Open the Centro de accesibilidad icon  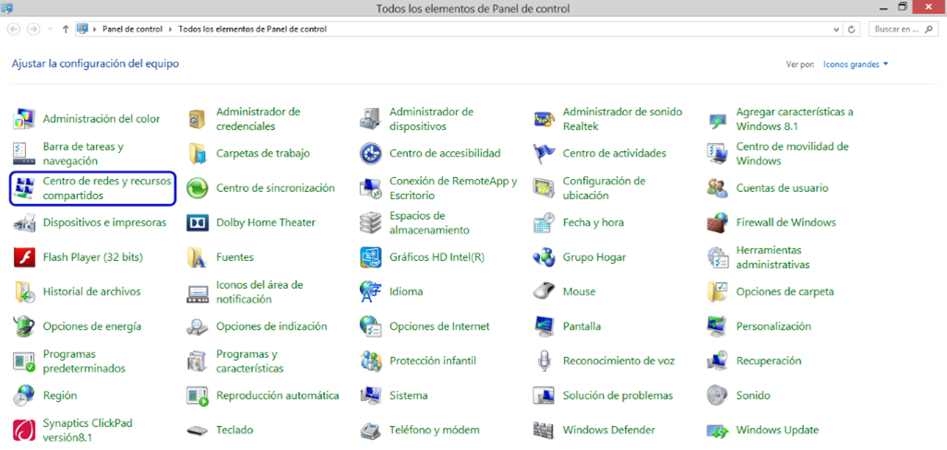click(370, 154)
